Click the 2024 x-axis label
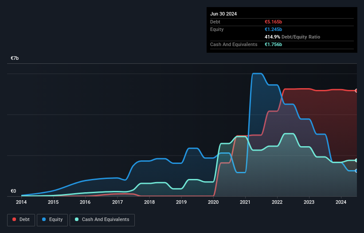Screen dimensions: 364x233 [341, 202]
